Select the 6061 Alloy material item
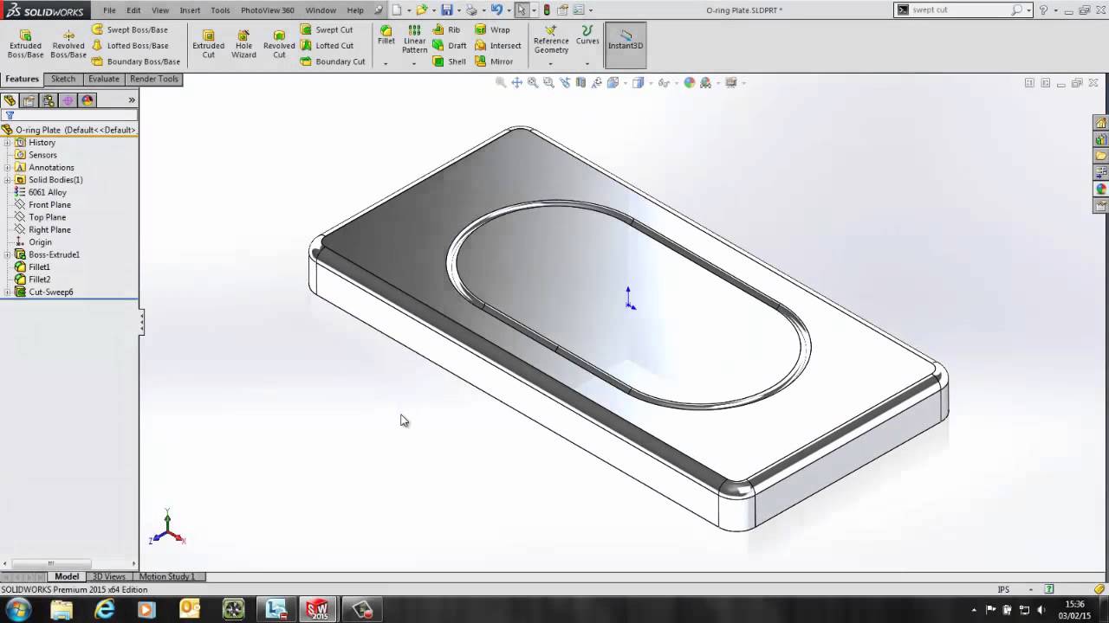 pos(41,192)
